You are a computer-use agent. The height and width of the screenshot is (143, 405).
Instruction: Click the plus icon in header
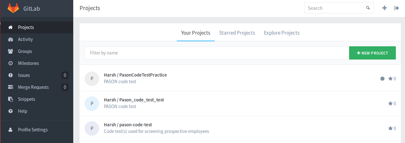[384, 8]
